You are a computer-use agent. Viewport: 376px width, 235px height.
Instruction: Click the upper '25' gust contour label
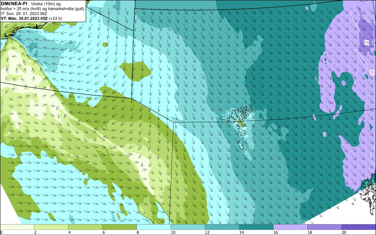click(x=366, y=42)
